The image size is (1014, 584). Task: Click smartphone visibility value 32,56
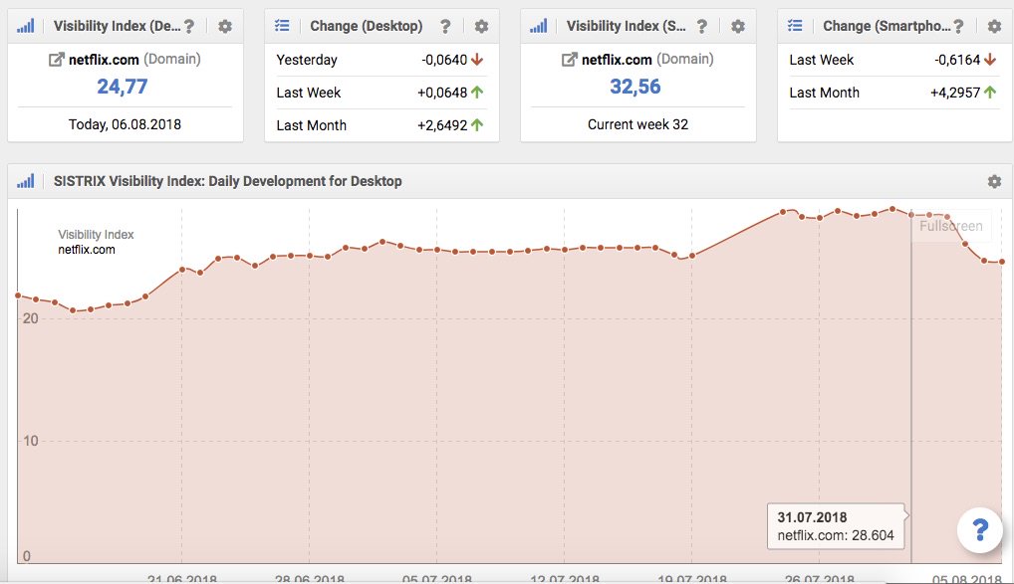(x=635, y=87)
